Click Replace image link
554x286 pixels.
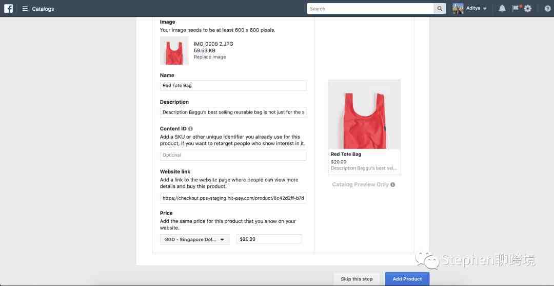pos(209,57)
